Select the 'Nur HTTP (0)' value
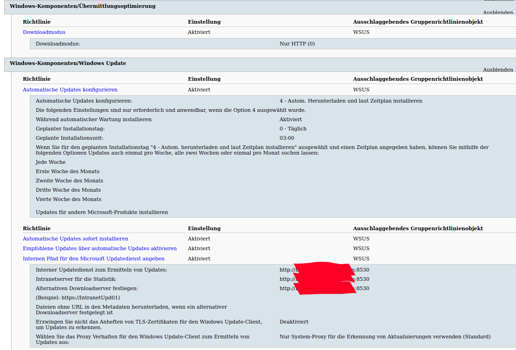516x350 pixels. coord(297,44)
